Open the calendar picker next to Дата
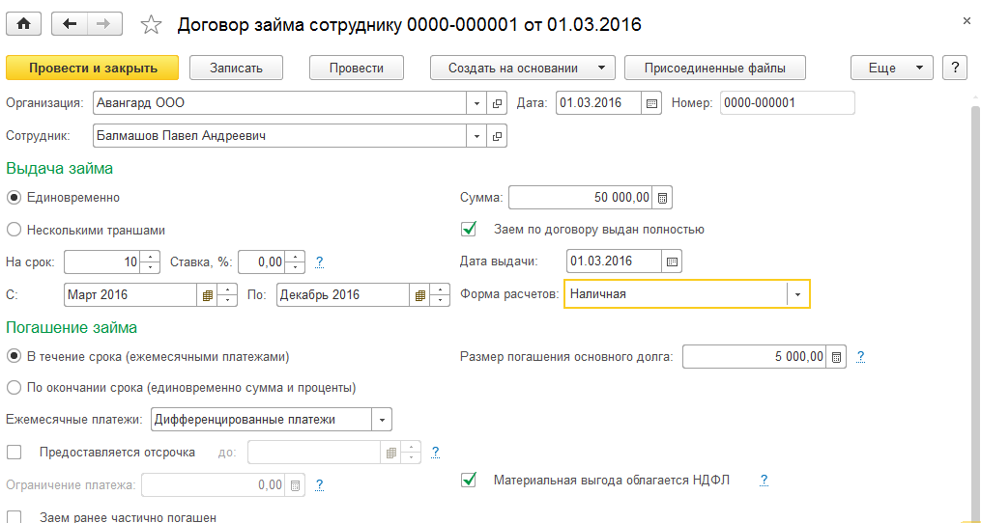This screenshot has height=523, width=981. click(651, 102)
